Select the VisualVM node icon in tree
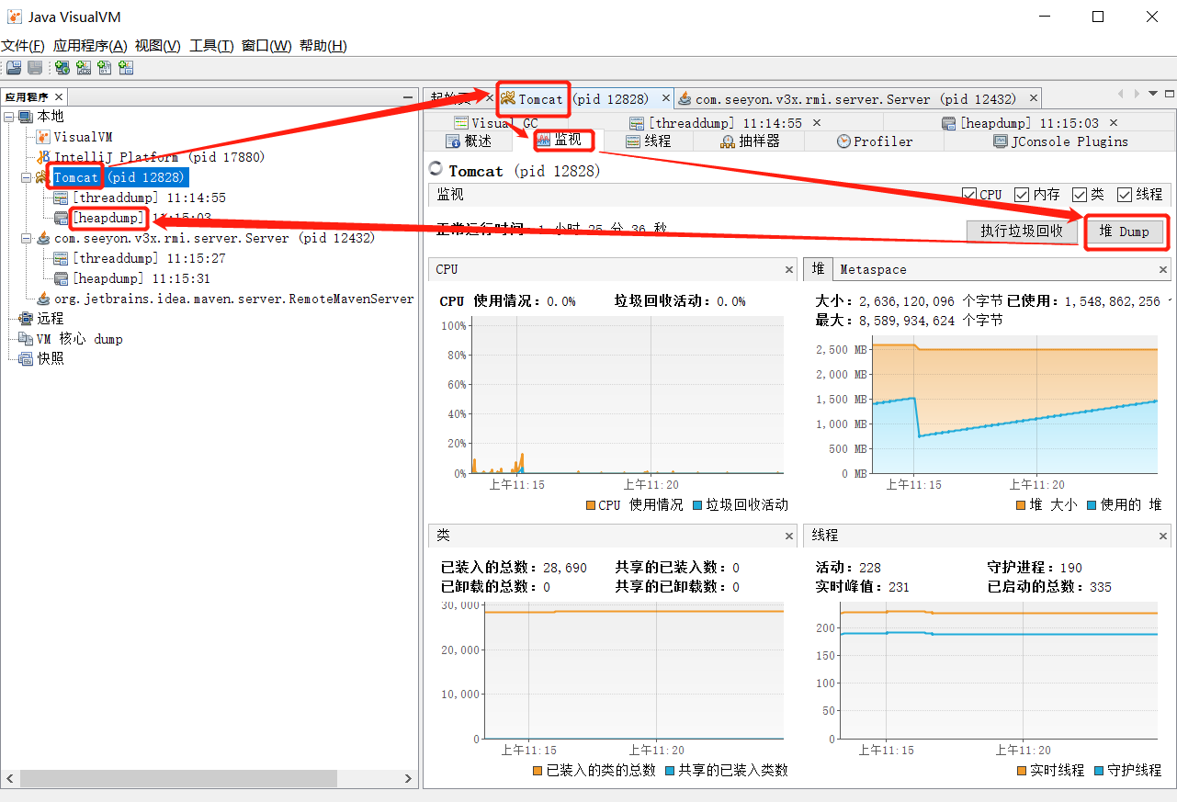1177x802 pixels. pos(42,137)
